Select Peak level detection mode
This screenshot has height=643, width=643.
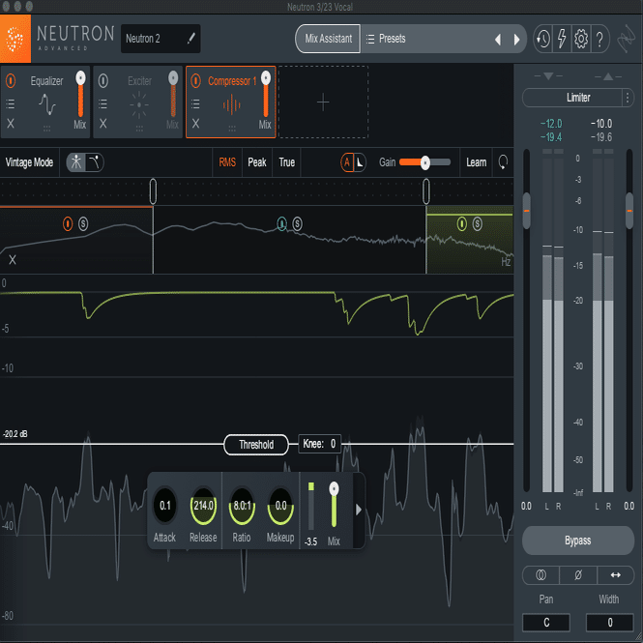point(257,162)
